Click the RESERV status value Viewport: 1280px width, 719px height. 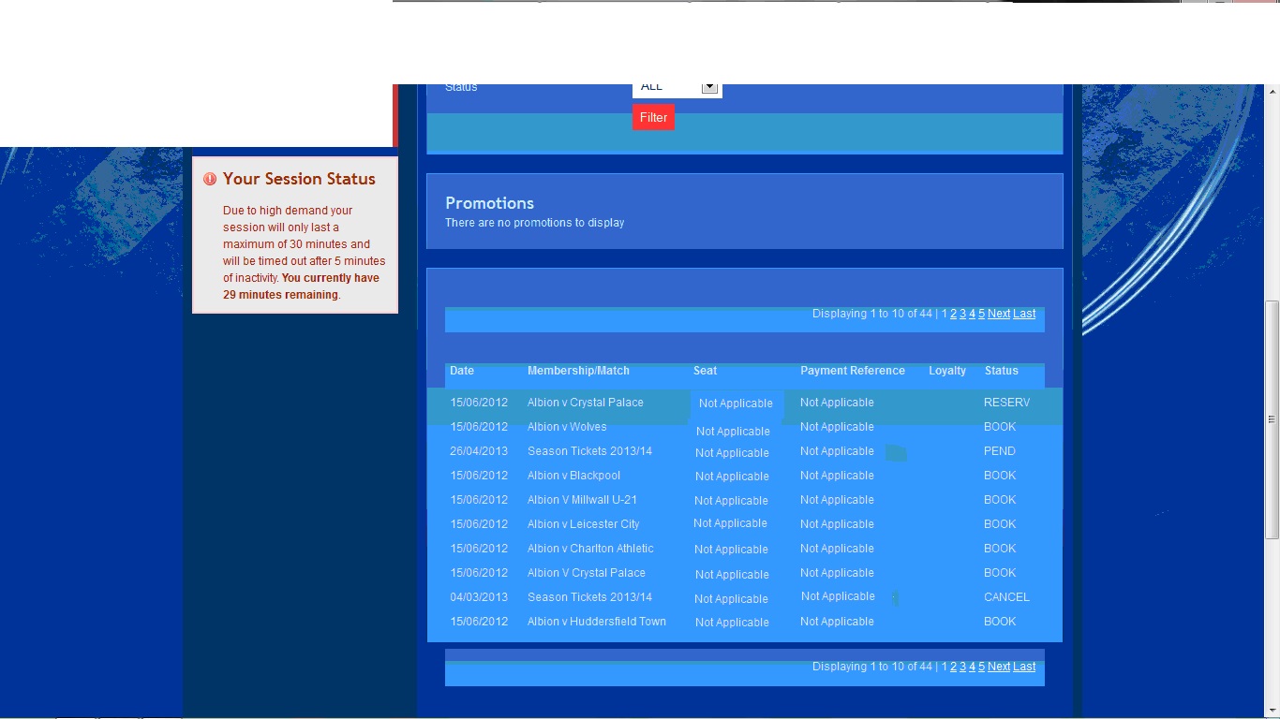tap(1006, 403)
